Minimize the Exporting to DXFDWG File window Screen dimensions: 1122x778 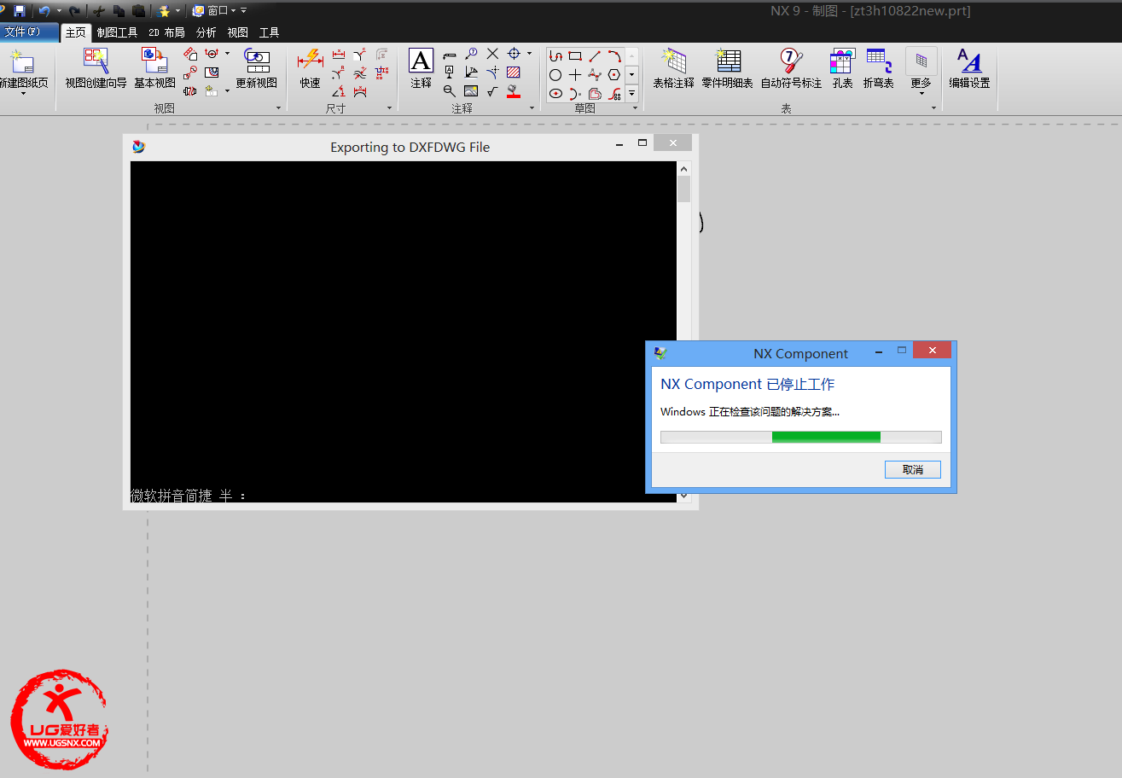pos(619,144)
